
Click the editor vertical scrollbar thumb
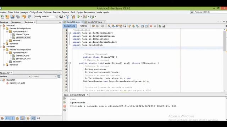click(x=225, y=41)
